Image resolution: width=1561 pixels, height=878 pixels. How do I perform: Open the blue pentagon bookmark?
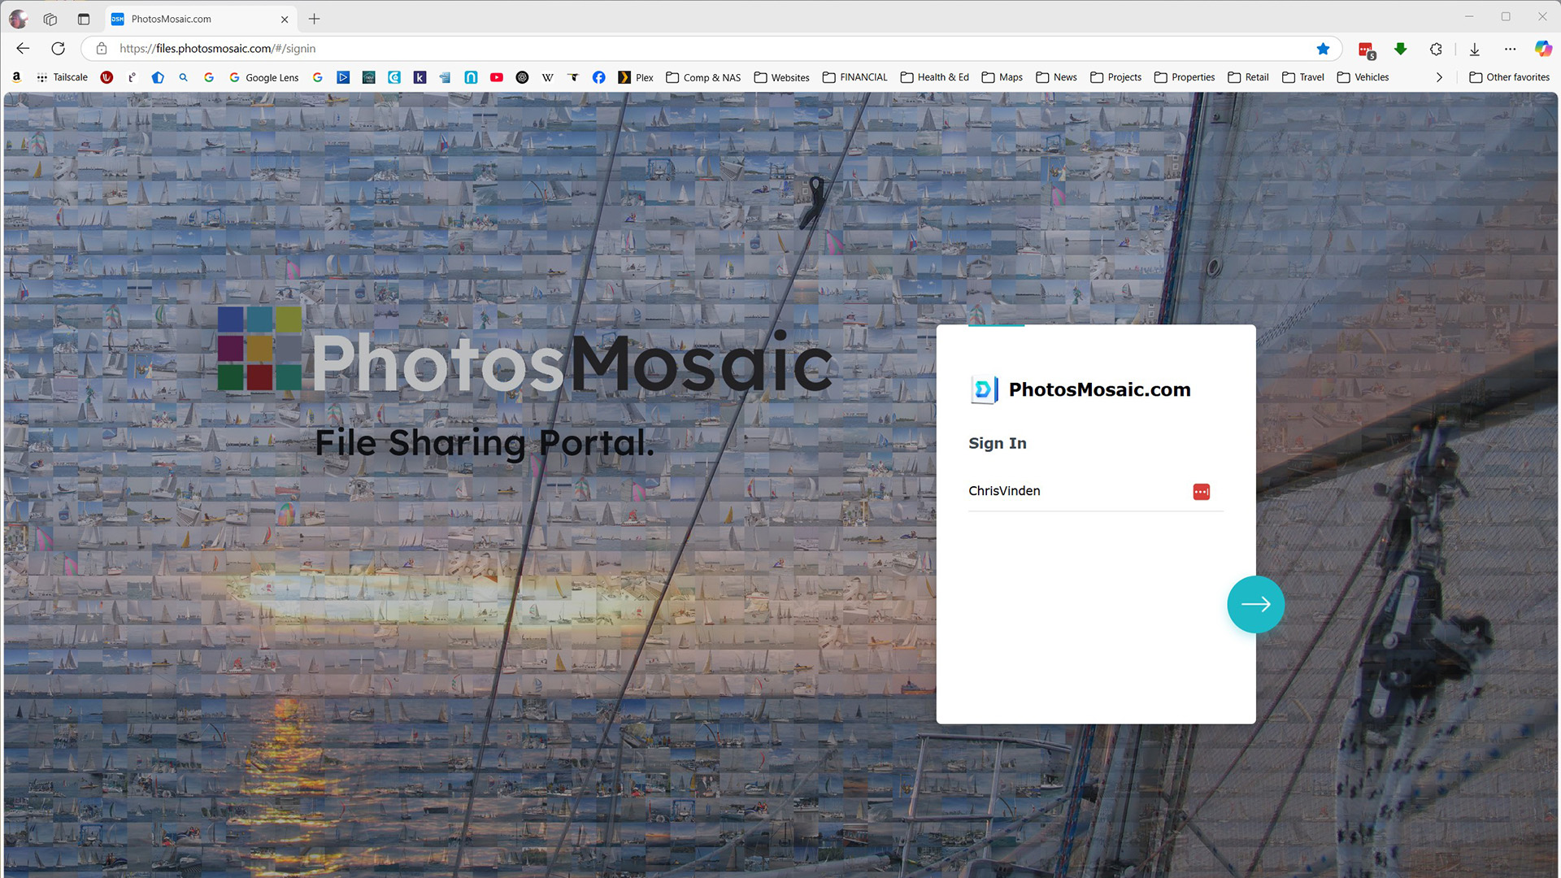(x=158, y=77)
